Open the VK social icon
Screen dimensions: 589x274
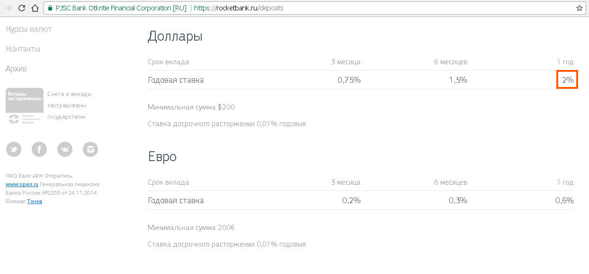click(65, 149)
